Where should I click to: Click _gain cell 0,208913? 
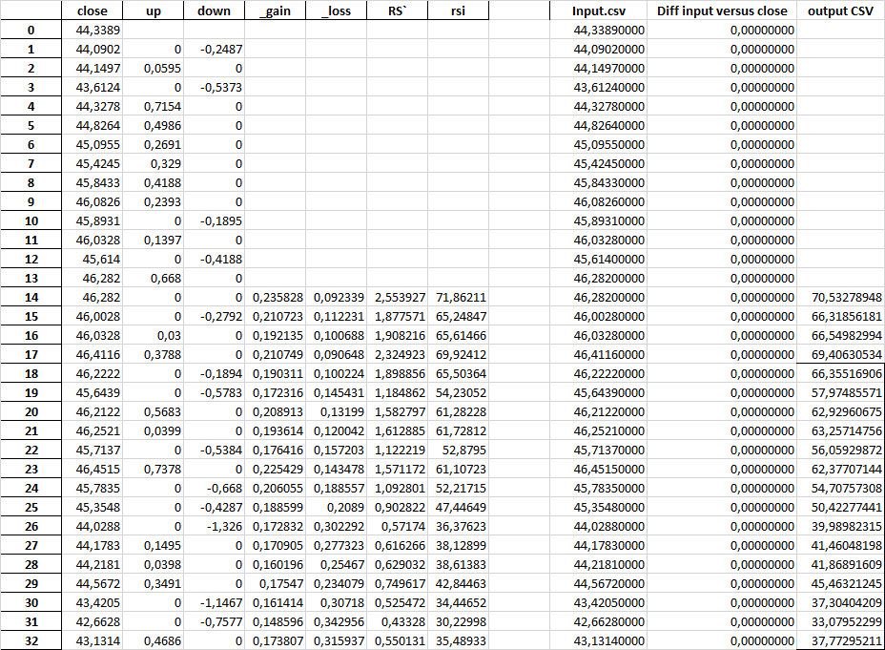tap(275, 411)
